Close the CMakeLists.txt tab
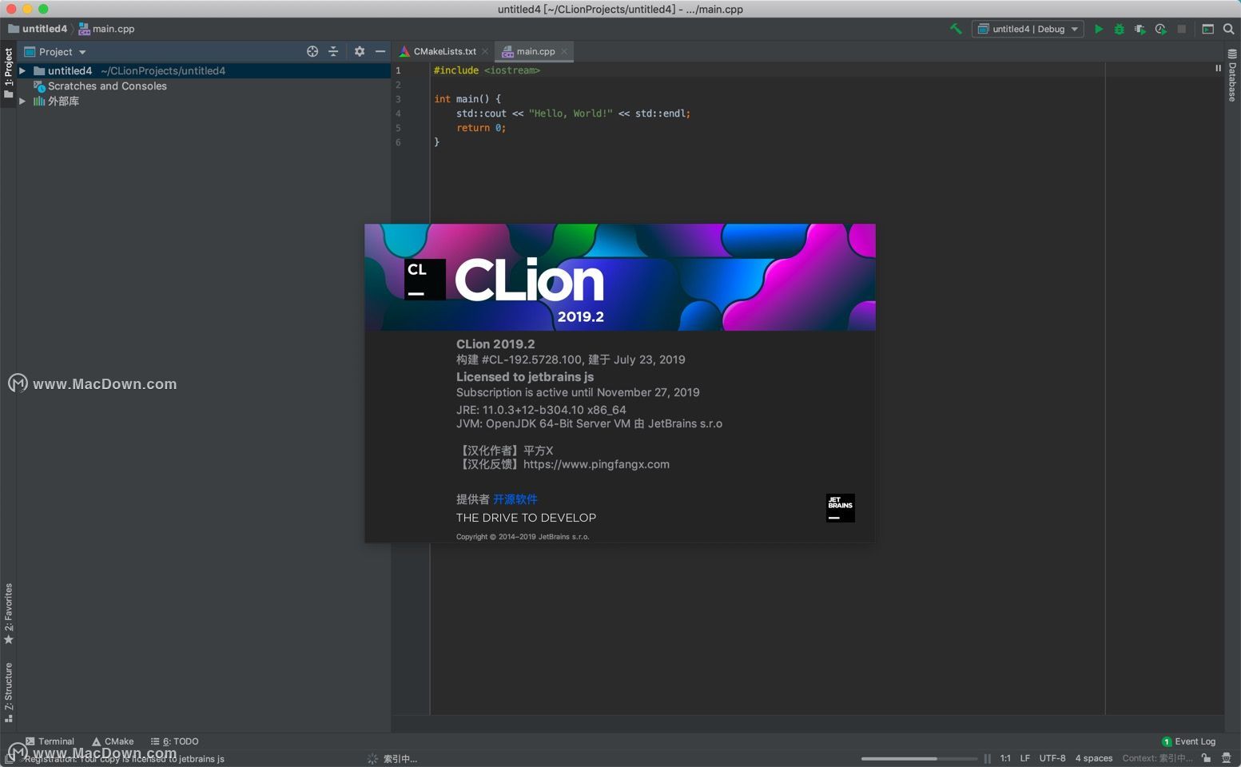 click(x=485, y=51)
